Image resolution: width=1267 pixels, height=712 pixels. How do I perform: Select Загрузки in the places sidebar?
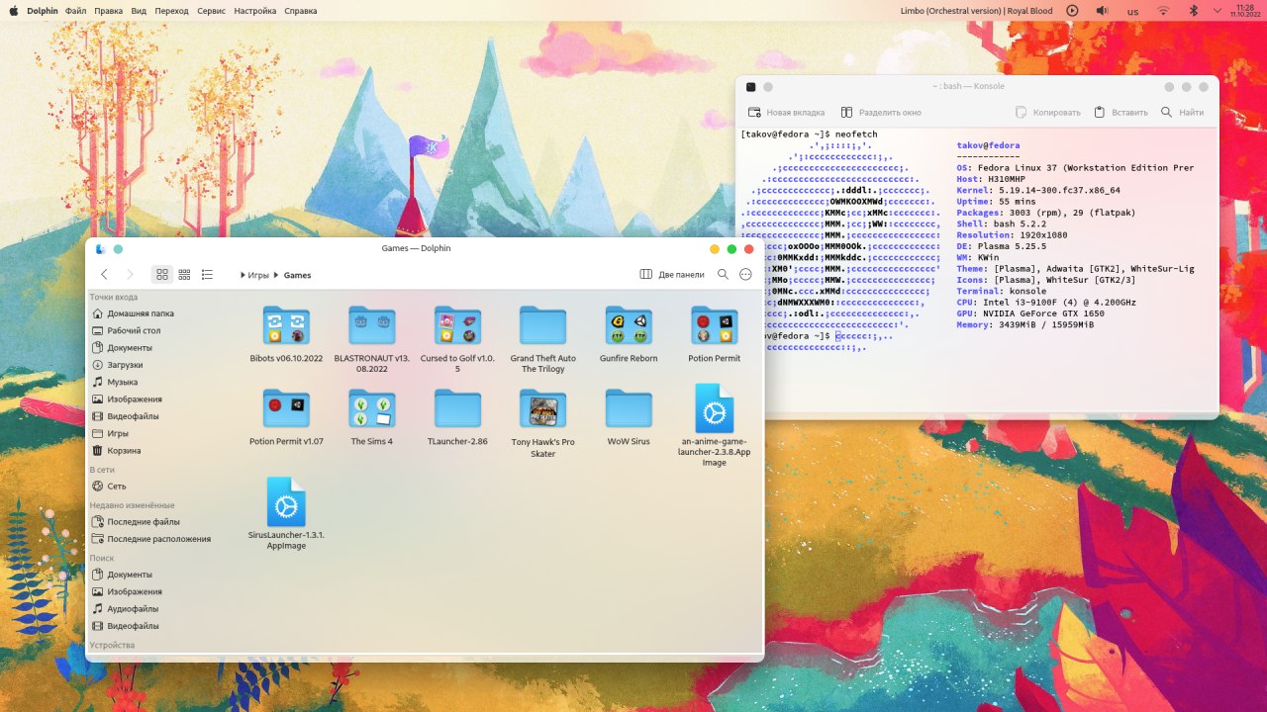(x=125, y=365)
